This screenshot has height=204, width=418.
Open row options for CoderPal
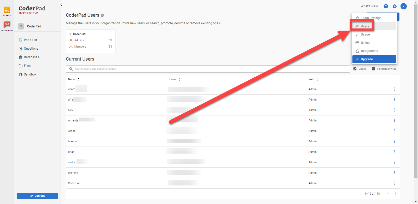[394, 183]
